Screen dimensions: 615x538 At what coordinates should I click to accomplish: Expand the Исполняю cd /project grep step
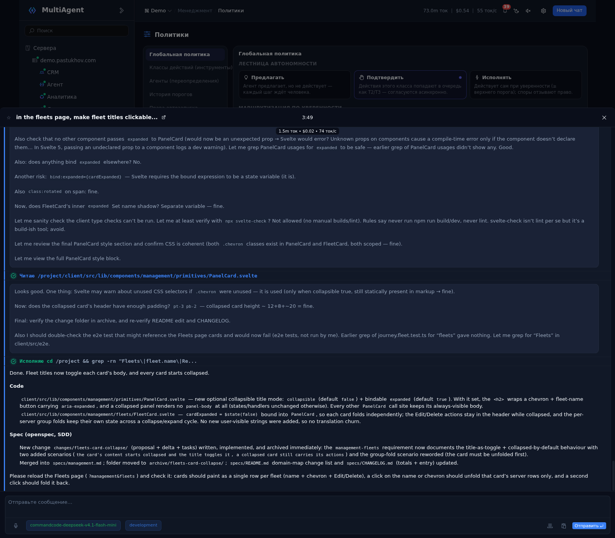tap(108, 361)
